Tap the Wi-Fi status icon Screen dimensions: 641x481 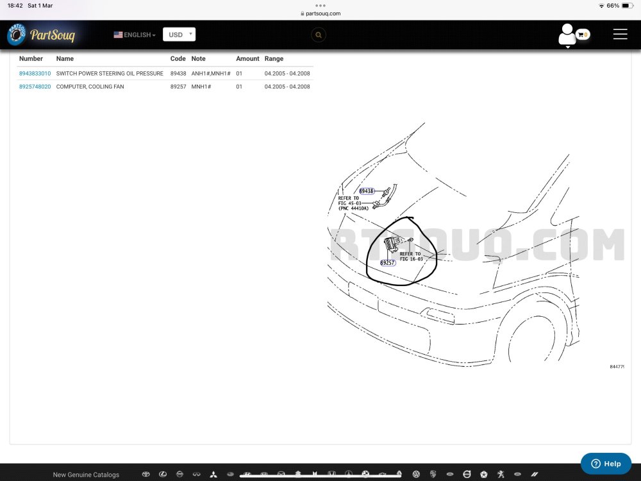tap(601, 6)
